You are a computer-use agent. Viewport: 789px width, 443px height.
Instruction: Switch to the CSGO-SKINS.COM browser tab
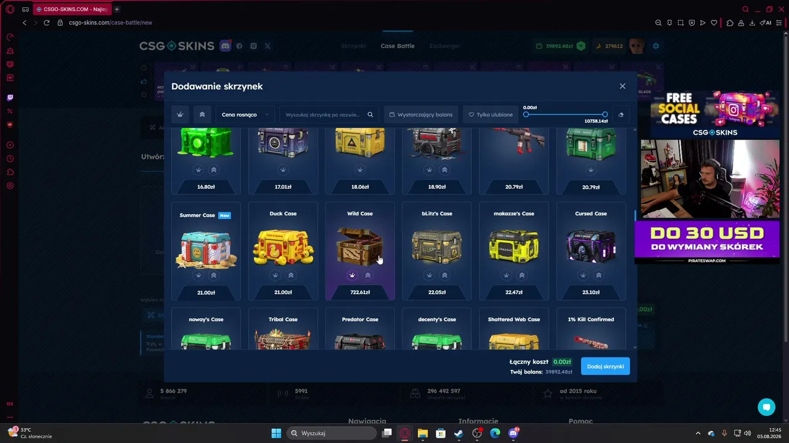pyautogui.click(x=71, y=9)
